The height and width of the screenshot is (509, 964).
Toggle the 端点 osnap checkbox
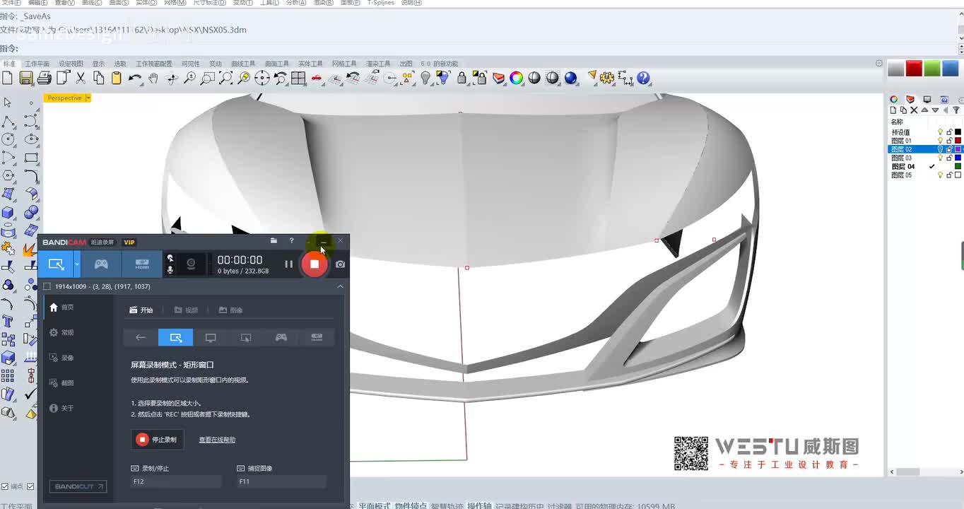click(x=5, y=486)
